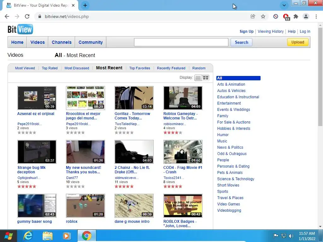Click the page vertical scrollbar thumb
This screenshot has height=242, width=323.
tap(320, 76)
